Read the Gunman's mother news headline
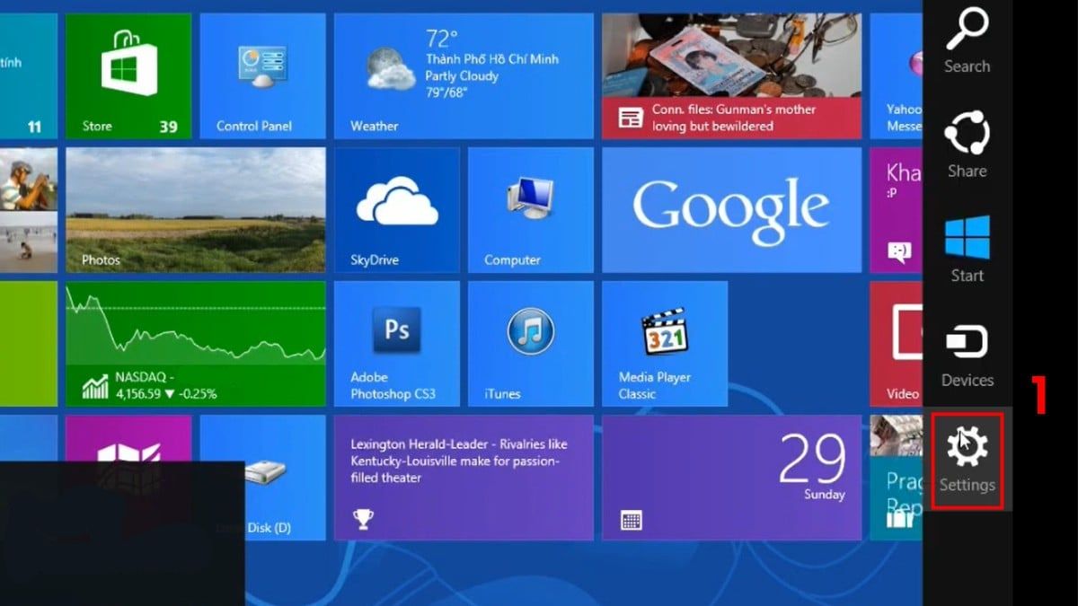 (731, 75)
